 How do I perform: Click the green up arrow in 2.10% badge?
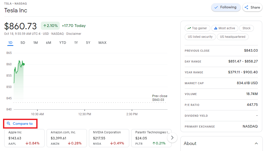pyautogui.click(x=45, y=26)
